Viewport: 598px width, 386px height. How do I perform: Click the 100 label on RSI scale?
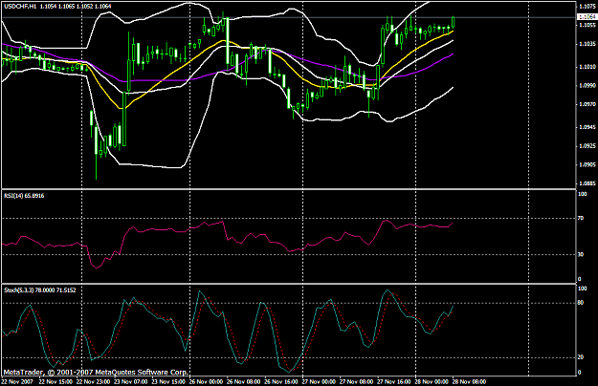click(583, 194)
